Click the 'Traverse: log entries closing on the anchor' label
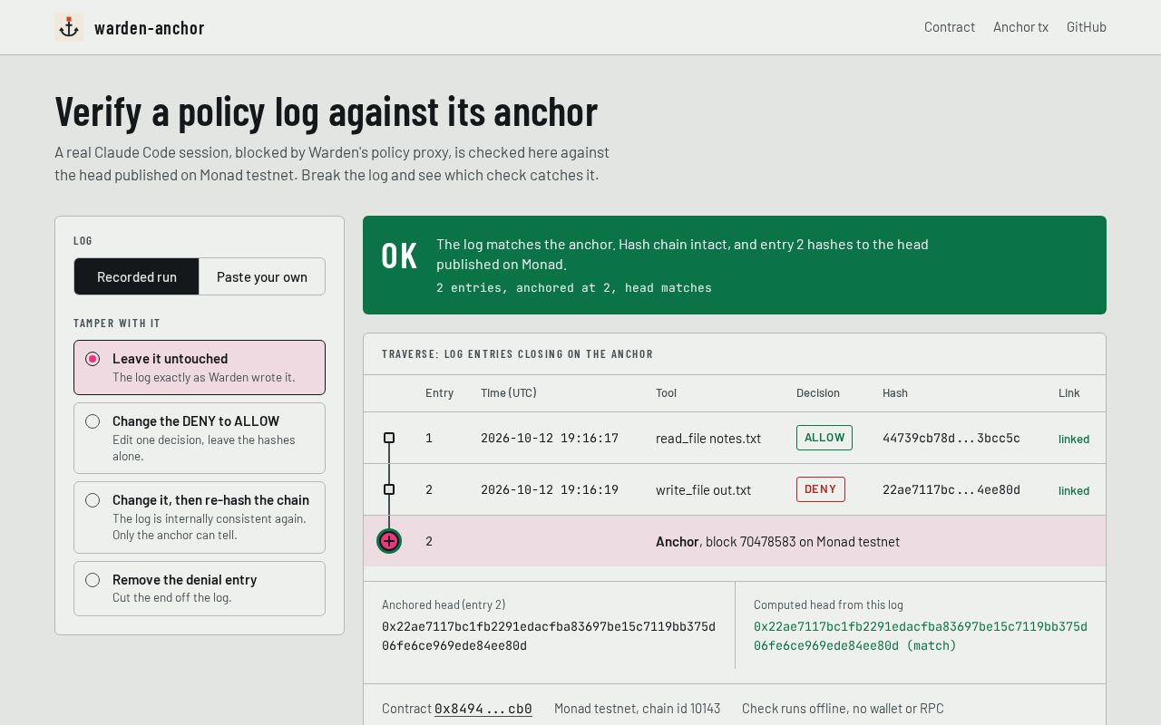 (518, 354)
